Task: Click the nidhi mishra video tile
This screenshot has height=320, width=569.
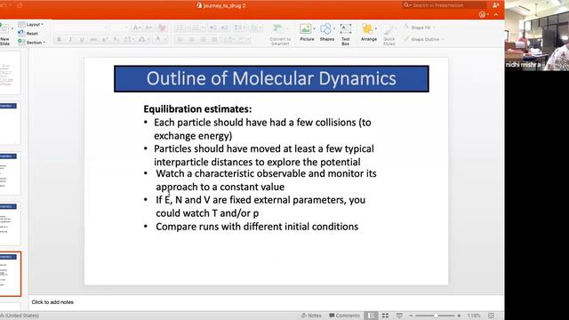Action: click(537, 36)
